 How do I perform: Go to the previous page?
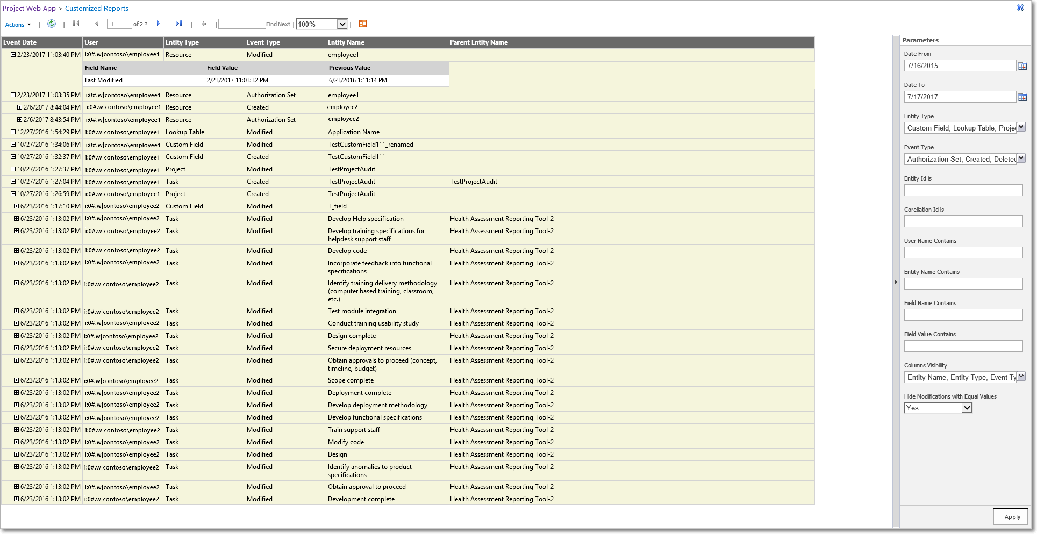tap(97, 24)
